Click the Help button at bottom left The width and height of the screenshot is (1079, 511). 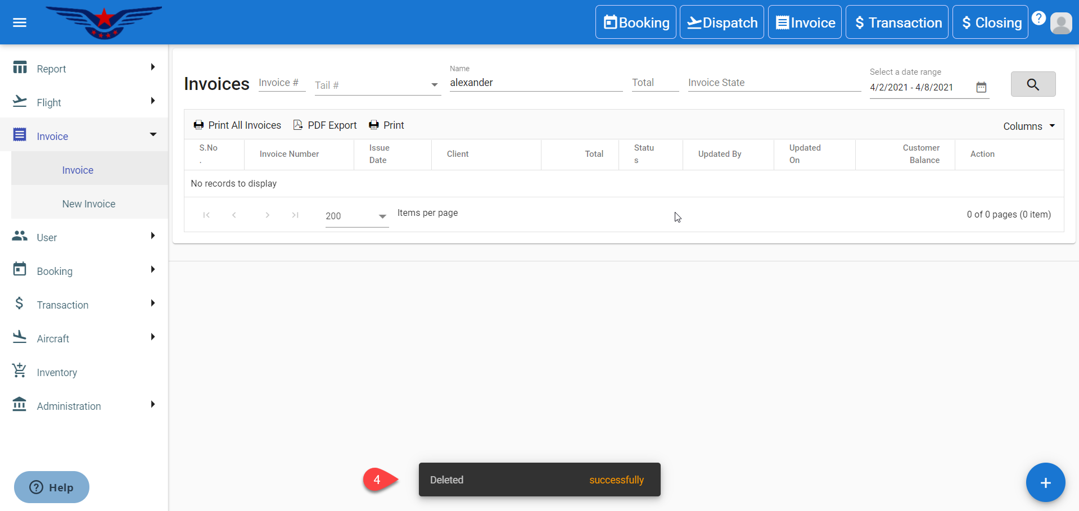coord(52,487)
